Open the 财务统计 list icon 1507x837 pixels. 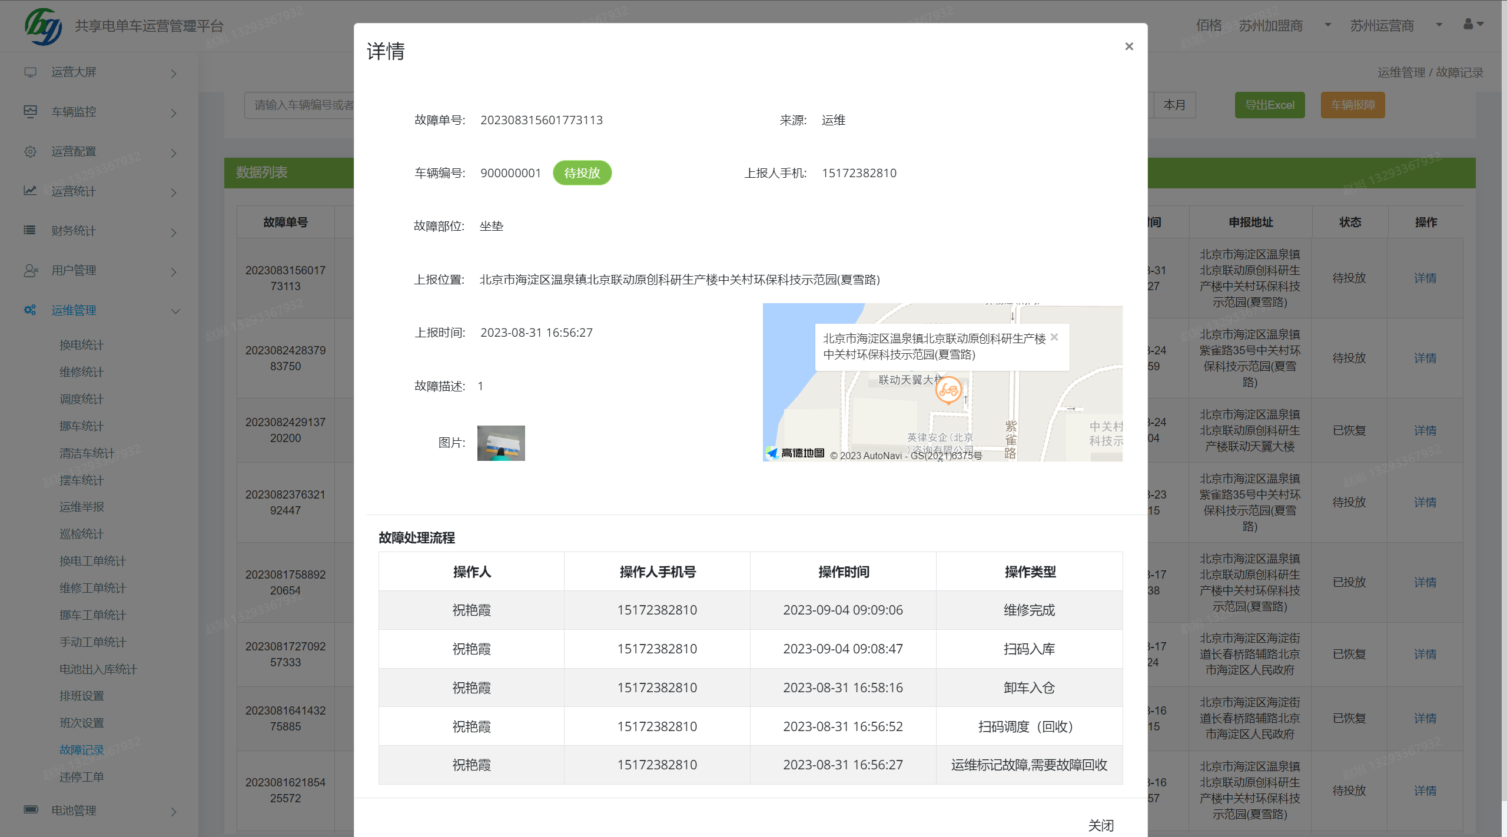[x=30, y=230]
